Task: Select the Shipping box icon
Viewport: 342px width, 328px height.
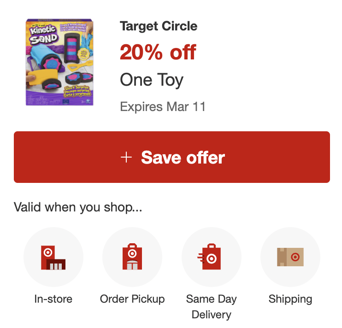Action: point(290,257)
